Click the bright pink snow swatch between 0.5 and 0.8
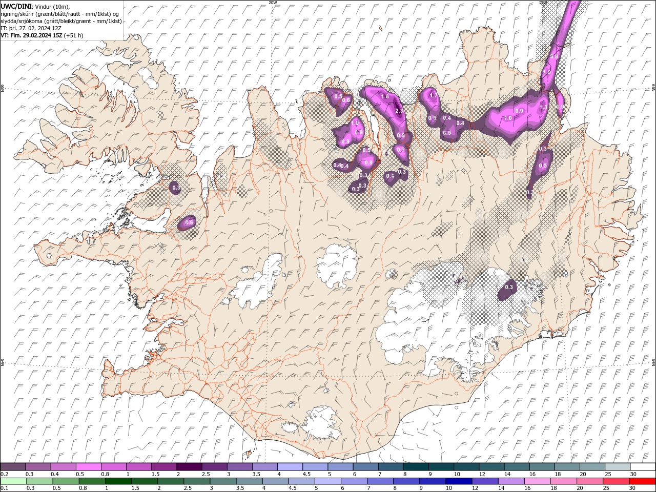 click(88, 467)
